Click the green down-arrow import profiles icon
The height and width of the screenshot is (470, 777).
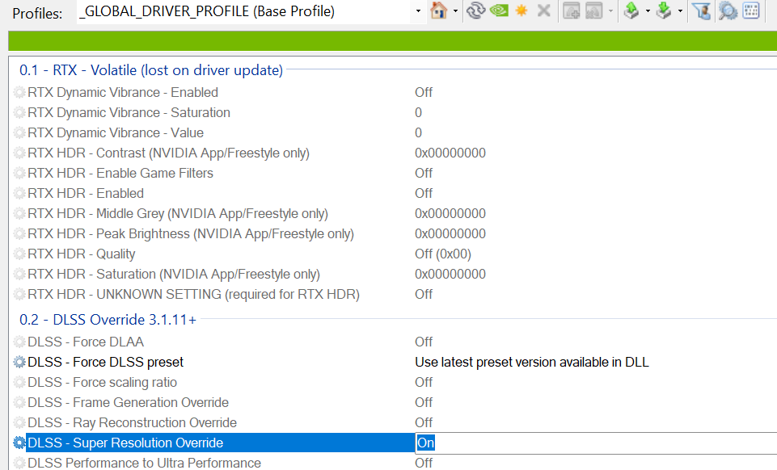[x=664, y=10]
